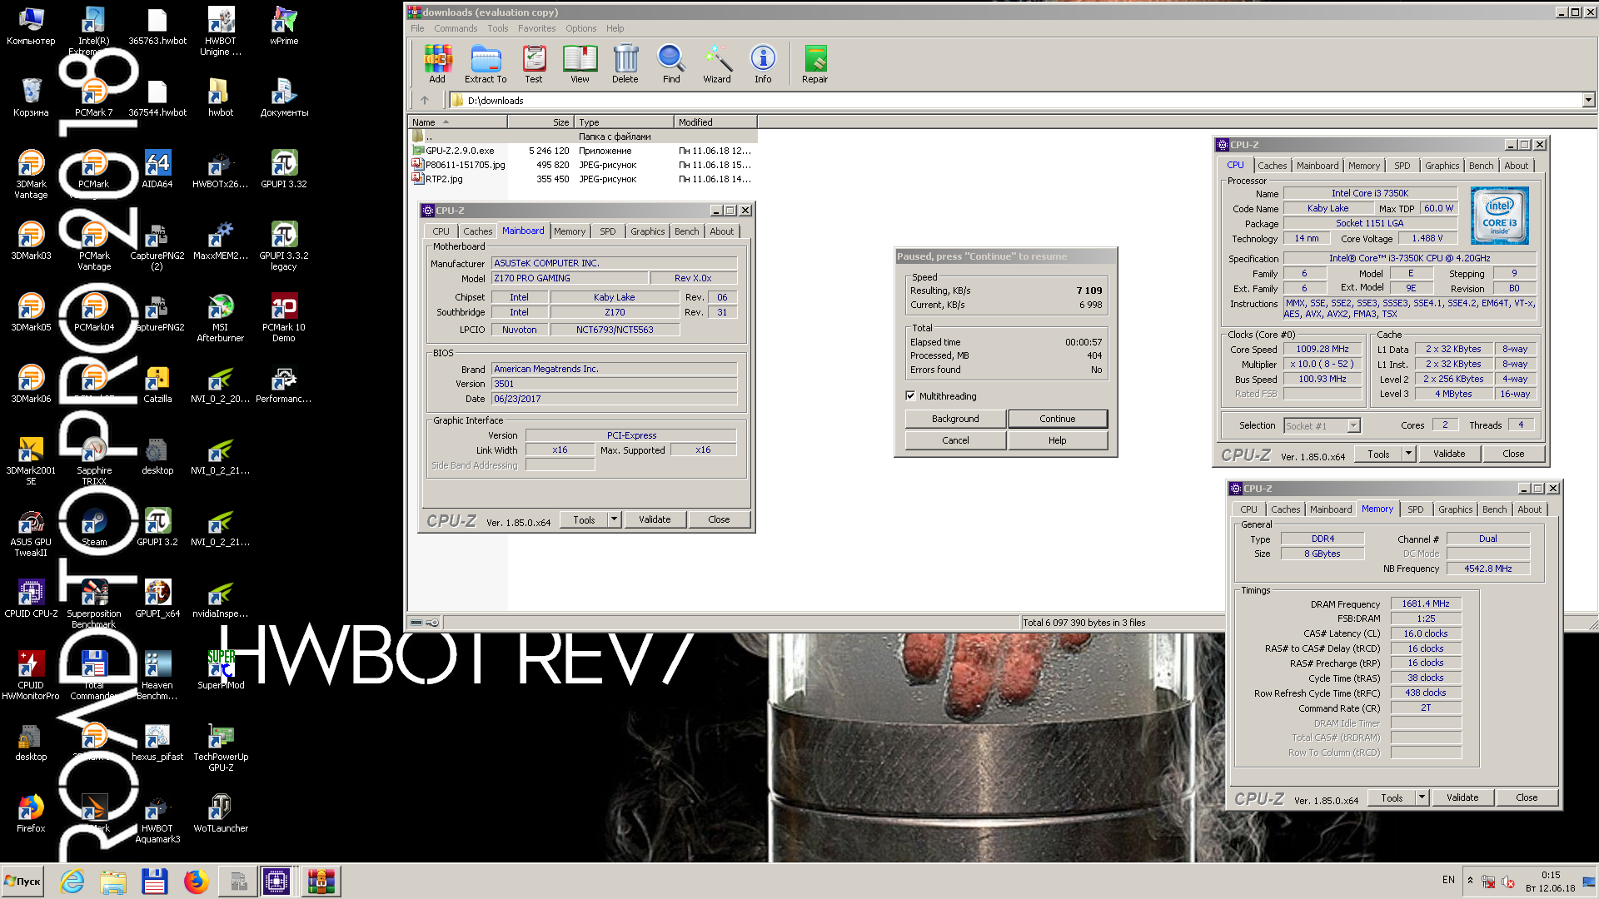The height and width of the screenshot is (899, 1599).
Task: Click the WinRAR taskbar icon
Action: coord(321,882)
